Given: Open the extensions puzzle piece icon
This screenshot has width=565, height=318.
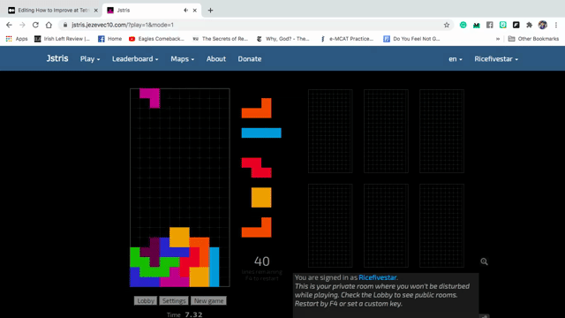Looking at the screenshot, I should (529, 25).
